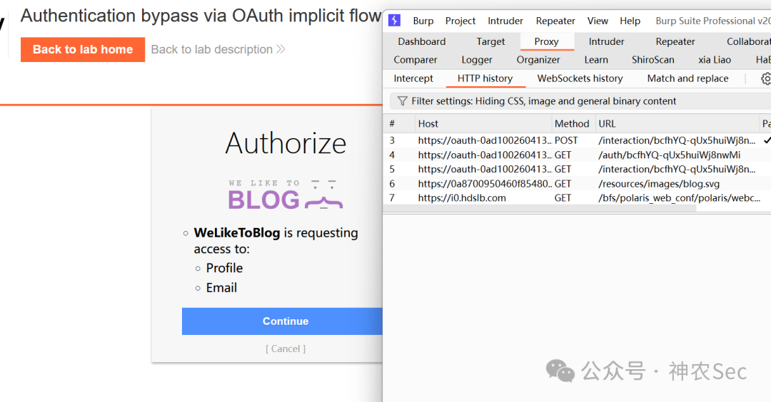The height and width of the screenshot is (402, 771).
Task: Click the Email scope item
Action: tap(221, 288)
